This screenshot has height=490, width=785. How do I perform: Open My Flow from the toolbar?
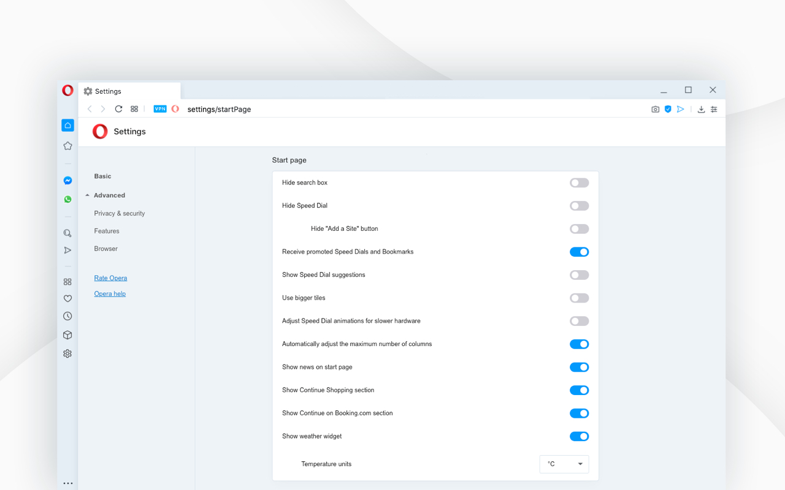(681, 109)
